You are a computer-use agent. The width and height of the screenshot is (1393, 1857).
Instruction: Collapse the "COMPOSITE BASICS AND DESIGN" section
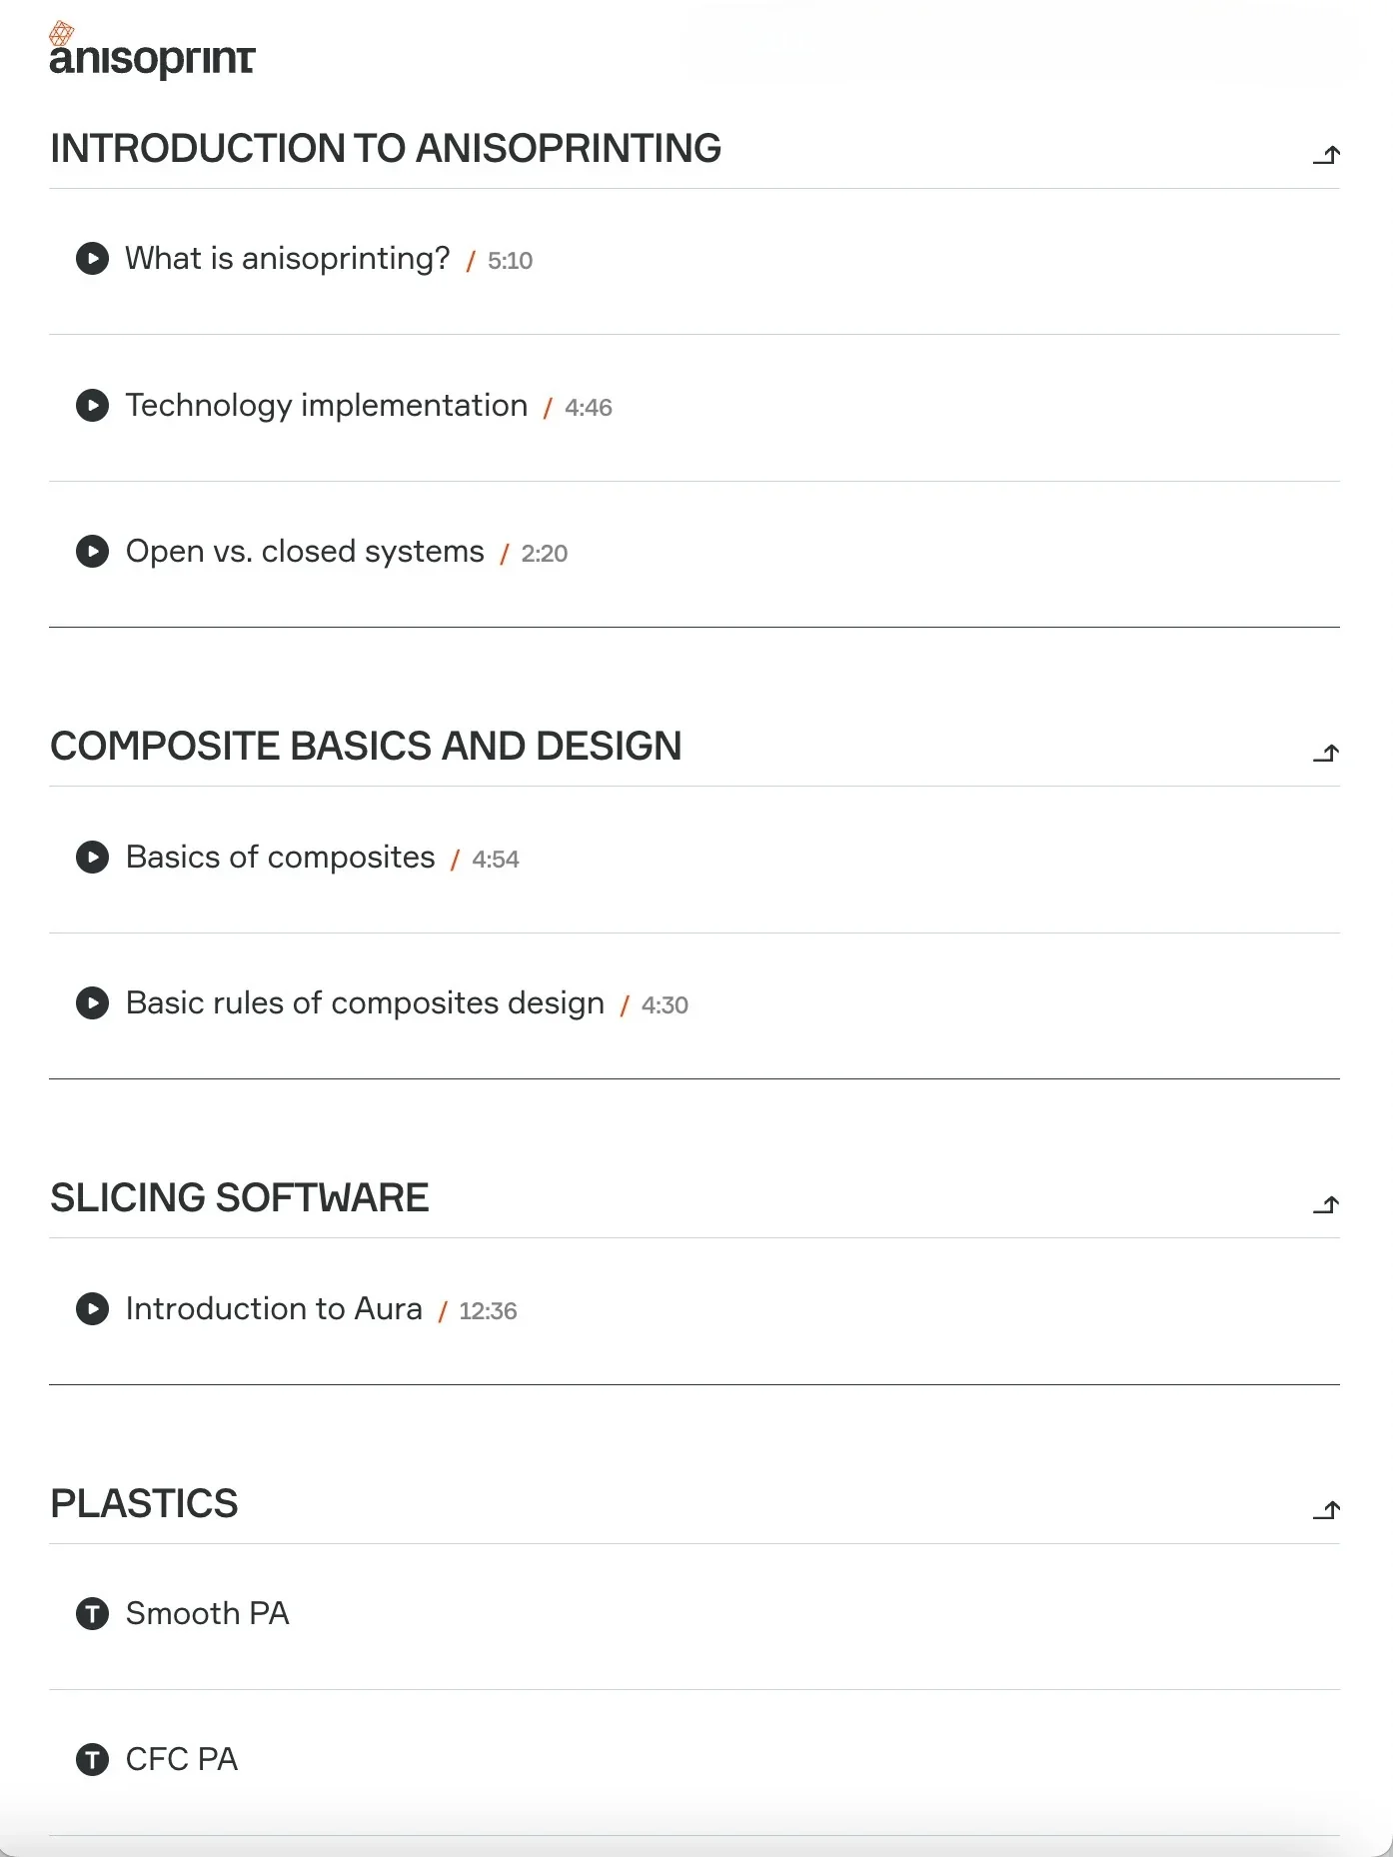coord(1328,753)
